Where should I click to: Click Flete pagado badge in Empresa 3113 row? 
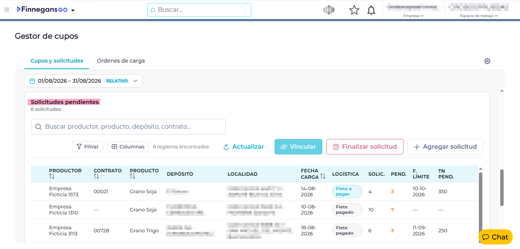[x=347, y=230]
